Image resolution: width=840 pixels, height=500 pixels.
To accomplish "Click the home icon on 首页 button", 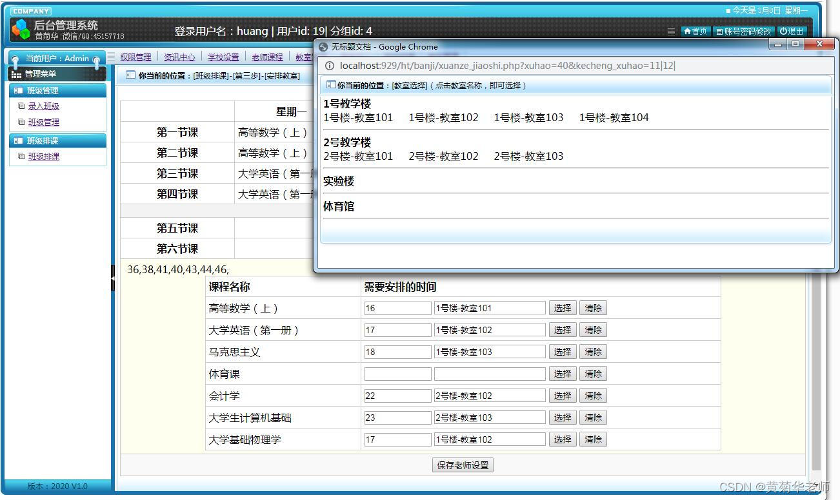I will coord(688,30).
